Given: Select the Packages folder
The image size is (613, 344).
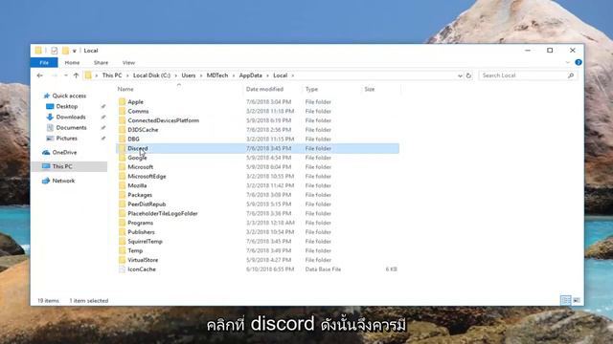Looking at the screenshot, I should [x=140, y=195].
